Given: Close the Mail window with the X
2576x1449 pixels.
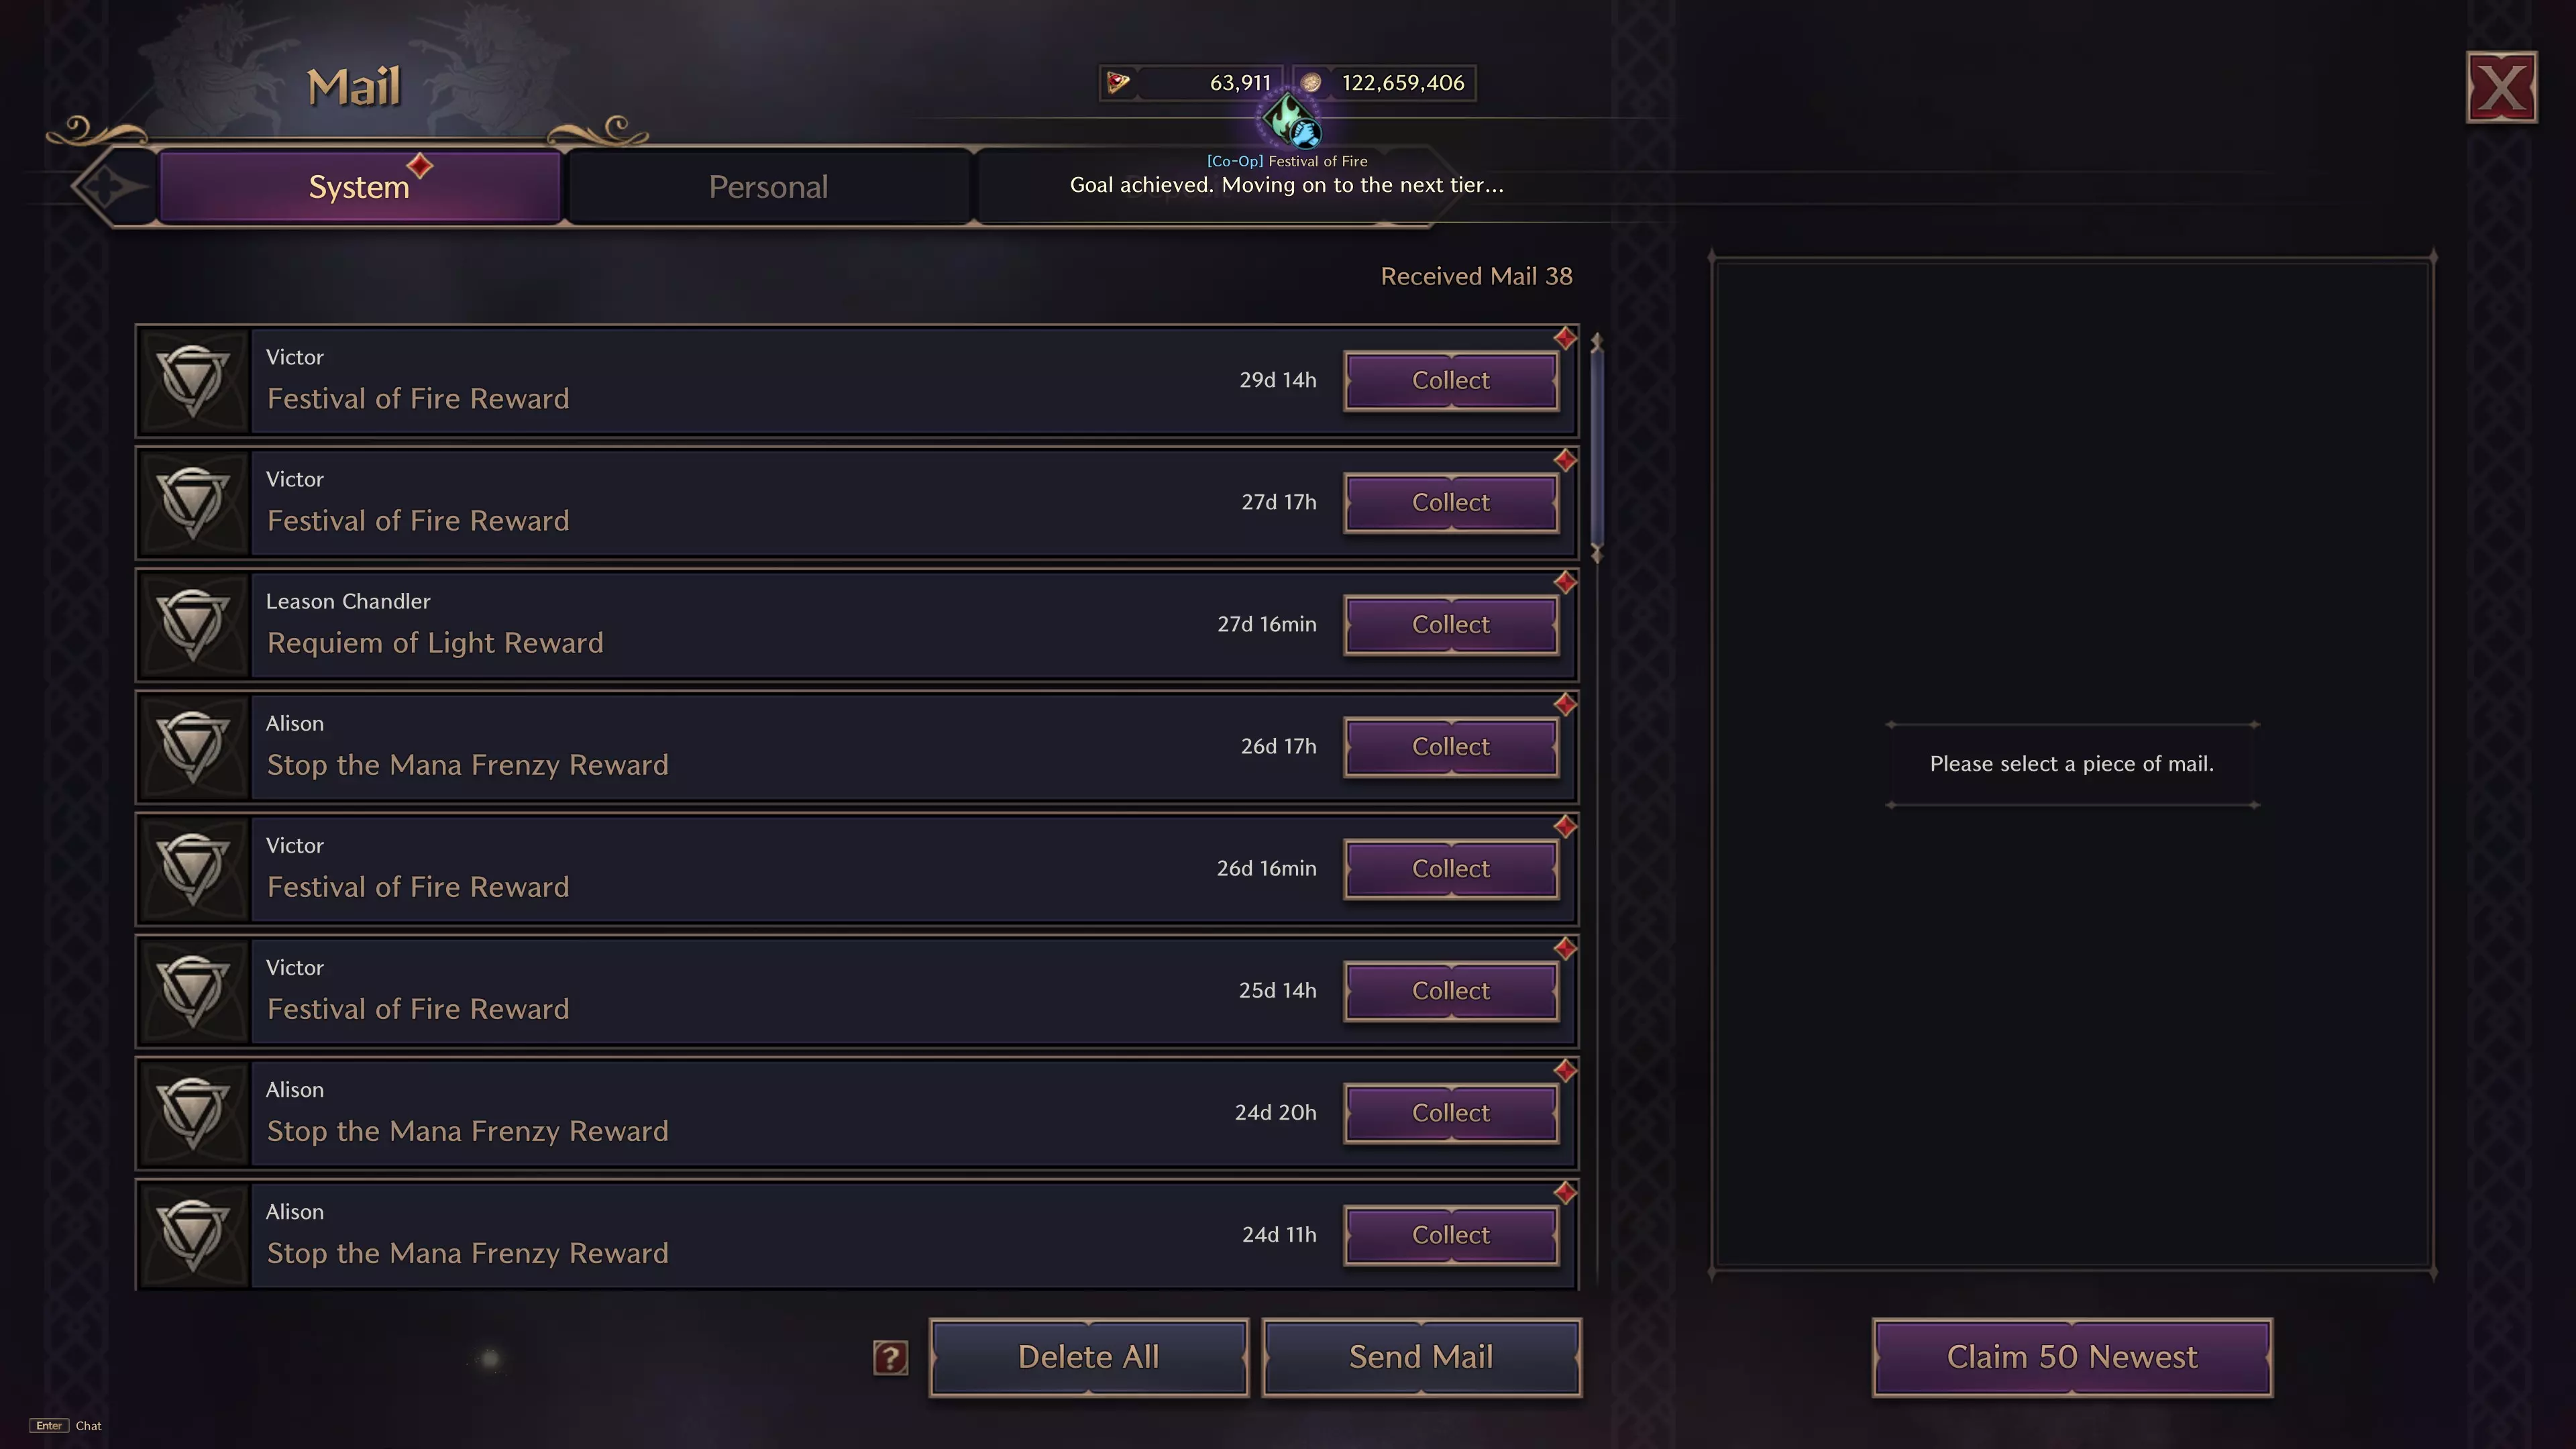Looking at the screenshot, I should (2501, 88).
